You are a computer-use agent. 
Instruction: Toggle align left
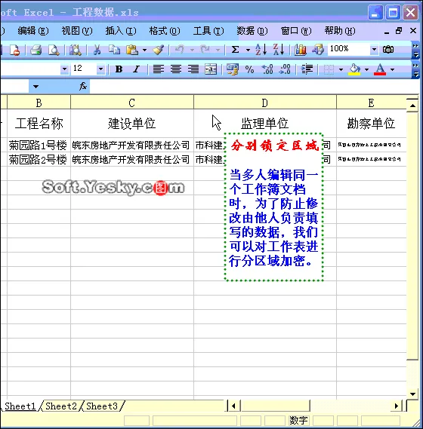click(x=158, y=69)
